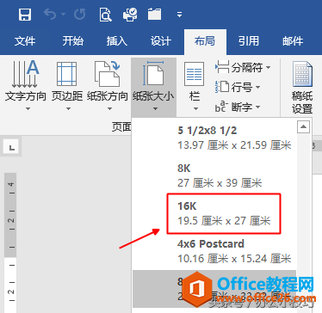Screen dimensions: 322x313
Task: Expand the 纸张方向 dropdown arrow
Action: [x=109, y=108]
